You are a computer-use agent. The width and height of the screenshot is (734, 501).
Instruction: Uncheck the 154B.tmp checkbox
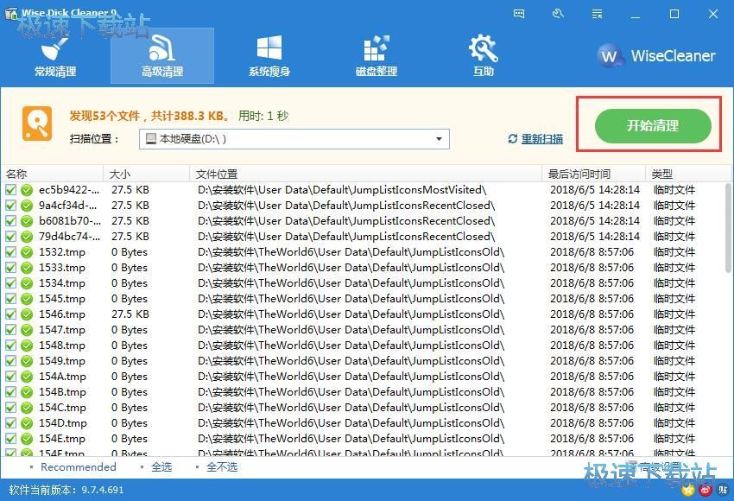click(x=10, y=392)
